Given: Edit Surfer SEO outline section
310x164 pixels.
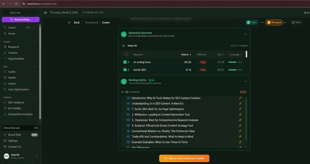Looking at the screenshot, I should point(240,109).
